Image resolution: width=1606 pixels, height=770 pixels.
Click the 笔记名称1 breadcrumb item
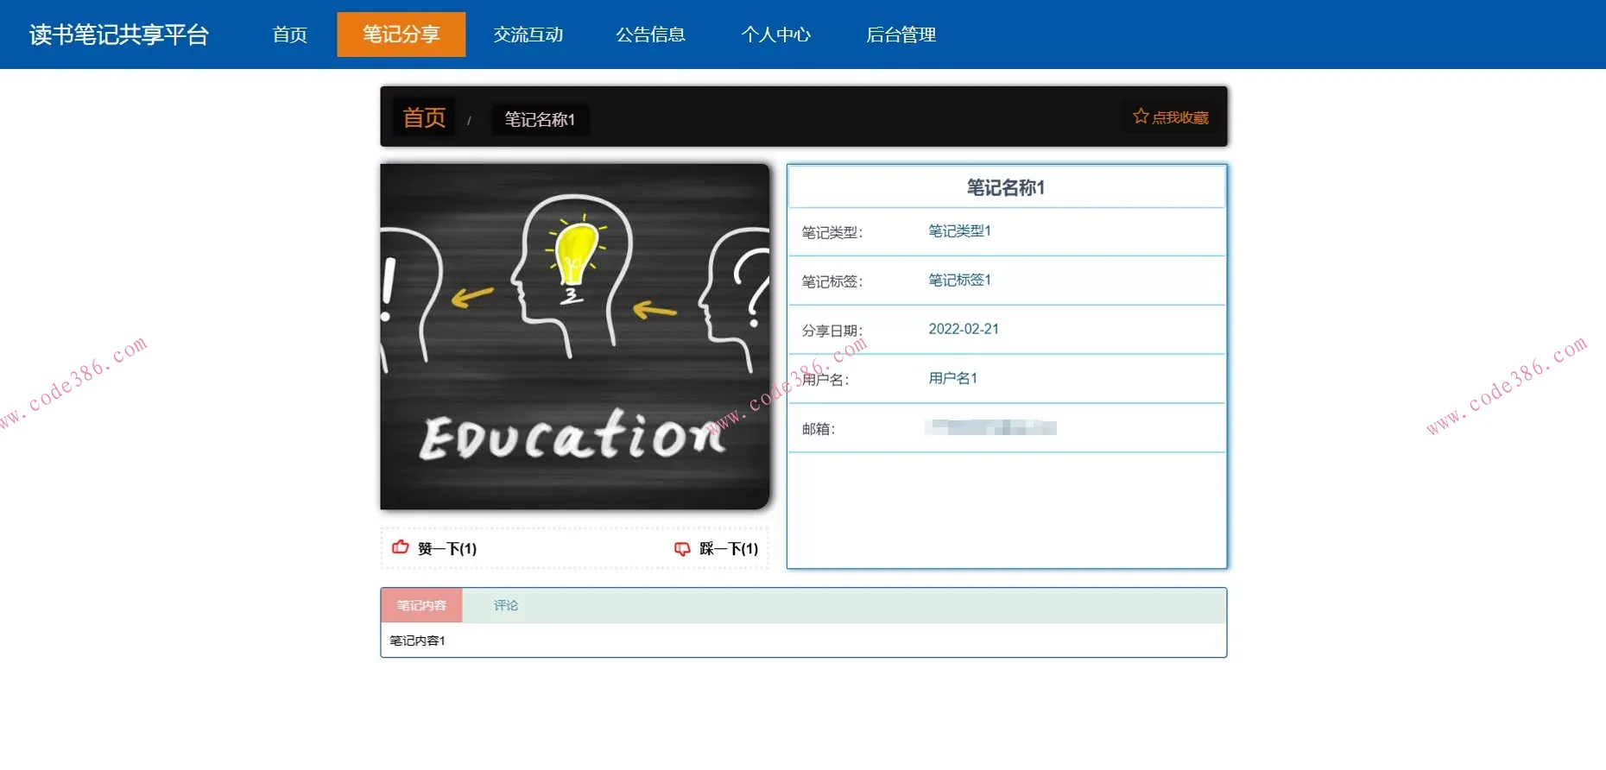coord(540,119)
